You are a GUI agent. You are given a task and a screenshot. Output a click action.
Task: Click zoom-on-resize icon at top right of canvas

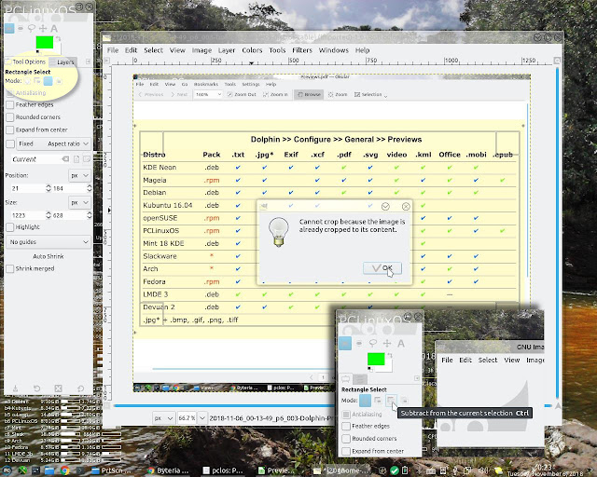point(557,61)
